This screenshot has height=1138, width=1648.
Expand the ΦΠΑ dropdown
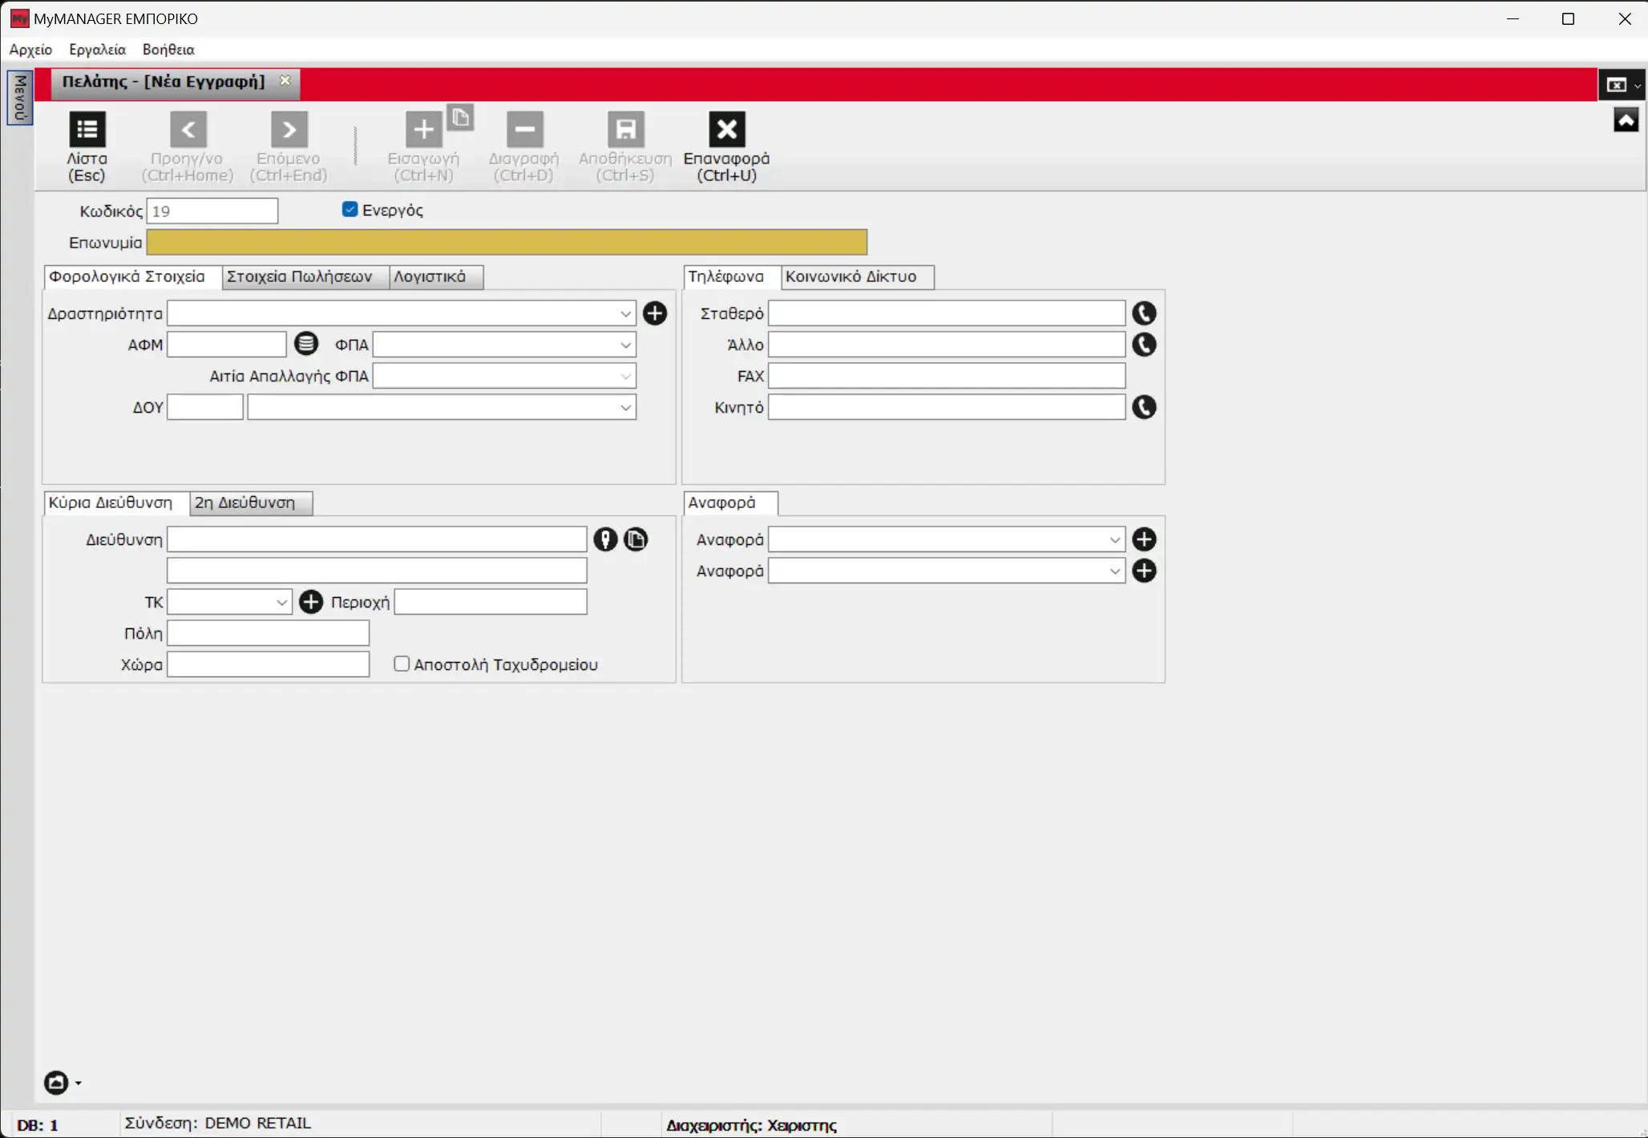click(x=625, y=345)
